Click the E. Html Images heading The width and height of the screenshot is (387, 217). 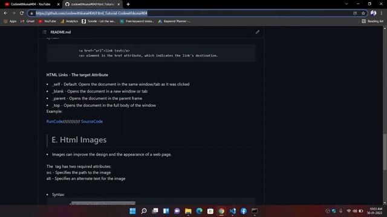pyautogui.click(x=79, y=140)
